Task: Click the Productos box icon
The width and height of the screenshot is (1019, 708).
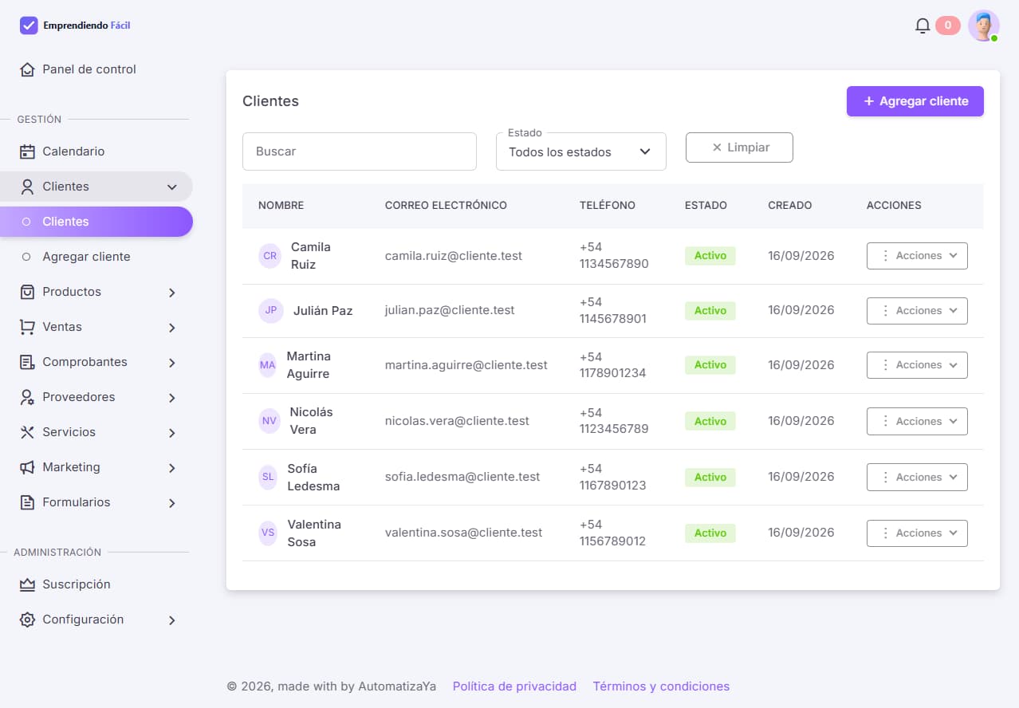Action: (27, 292)
